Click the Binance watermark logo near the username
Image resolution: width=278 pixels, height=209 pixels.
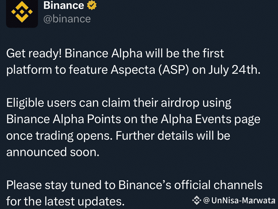(196, 201)
